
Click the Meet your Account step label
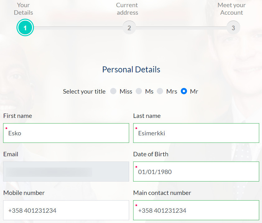pos(232,9)
